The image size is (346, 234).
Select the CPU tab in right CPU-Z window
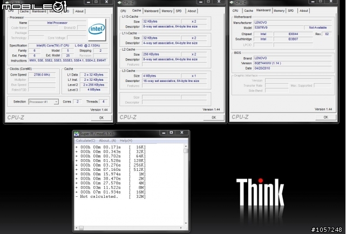click(x=235, y=11)
